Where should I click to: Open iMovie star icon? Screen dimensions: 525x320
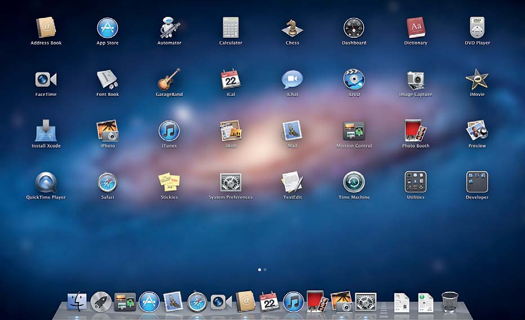pyautogui.click(x=477, y=79)
